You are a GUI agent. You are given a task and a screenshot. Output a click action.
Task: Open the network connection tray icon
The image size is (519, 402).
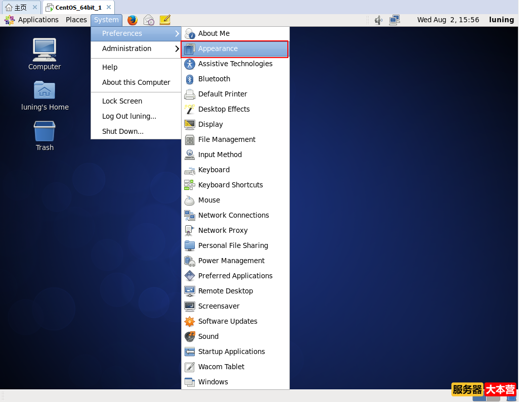395,20
